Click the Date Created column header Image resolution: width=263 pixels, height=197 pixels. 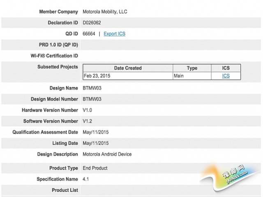127,68
